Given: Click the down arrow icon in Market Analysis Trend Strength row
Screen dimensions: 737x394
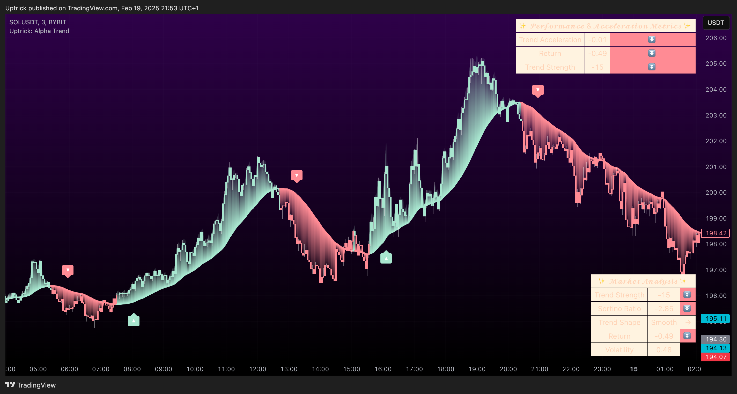Looking at the screenshot, I should (x=687, y=295).
